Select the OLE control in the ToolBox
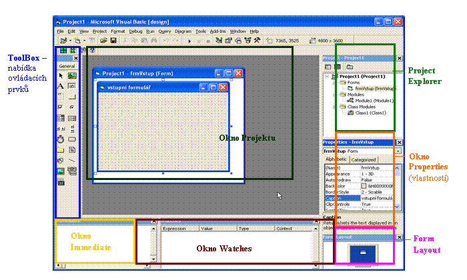467x280 pixels. point(61,183)
